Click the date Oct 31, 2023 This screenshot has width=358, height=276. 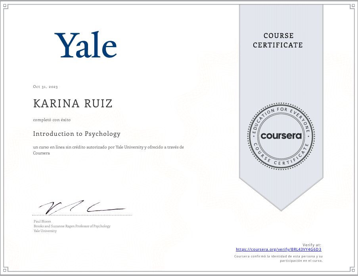46,87
